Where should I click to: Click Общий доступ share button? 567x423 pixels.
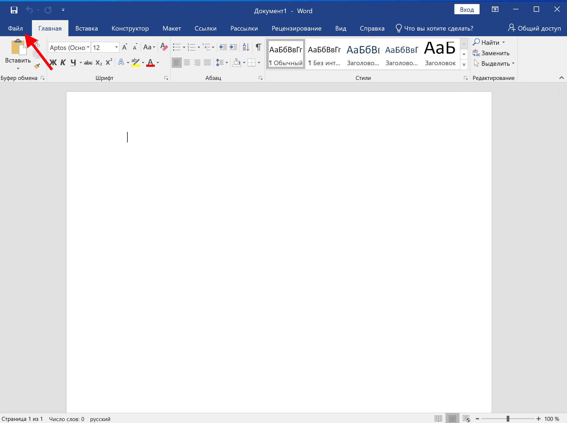[x=534, y=28]
